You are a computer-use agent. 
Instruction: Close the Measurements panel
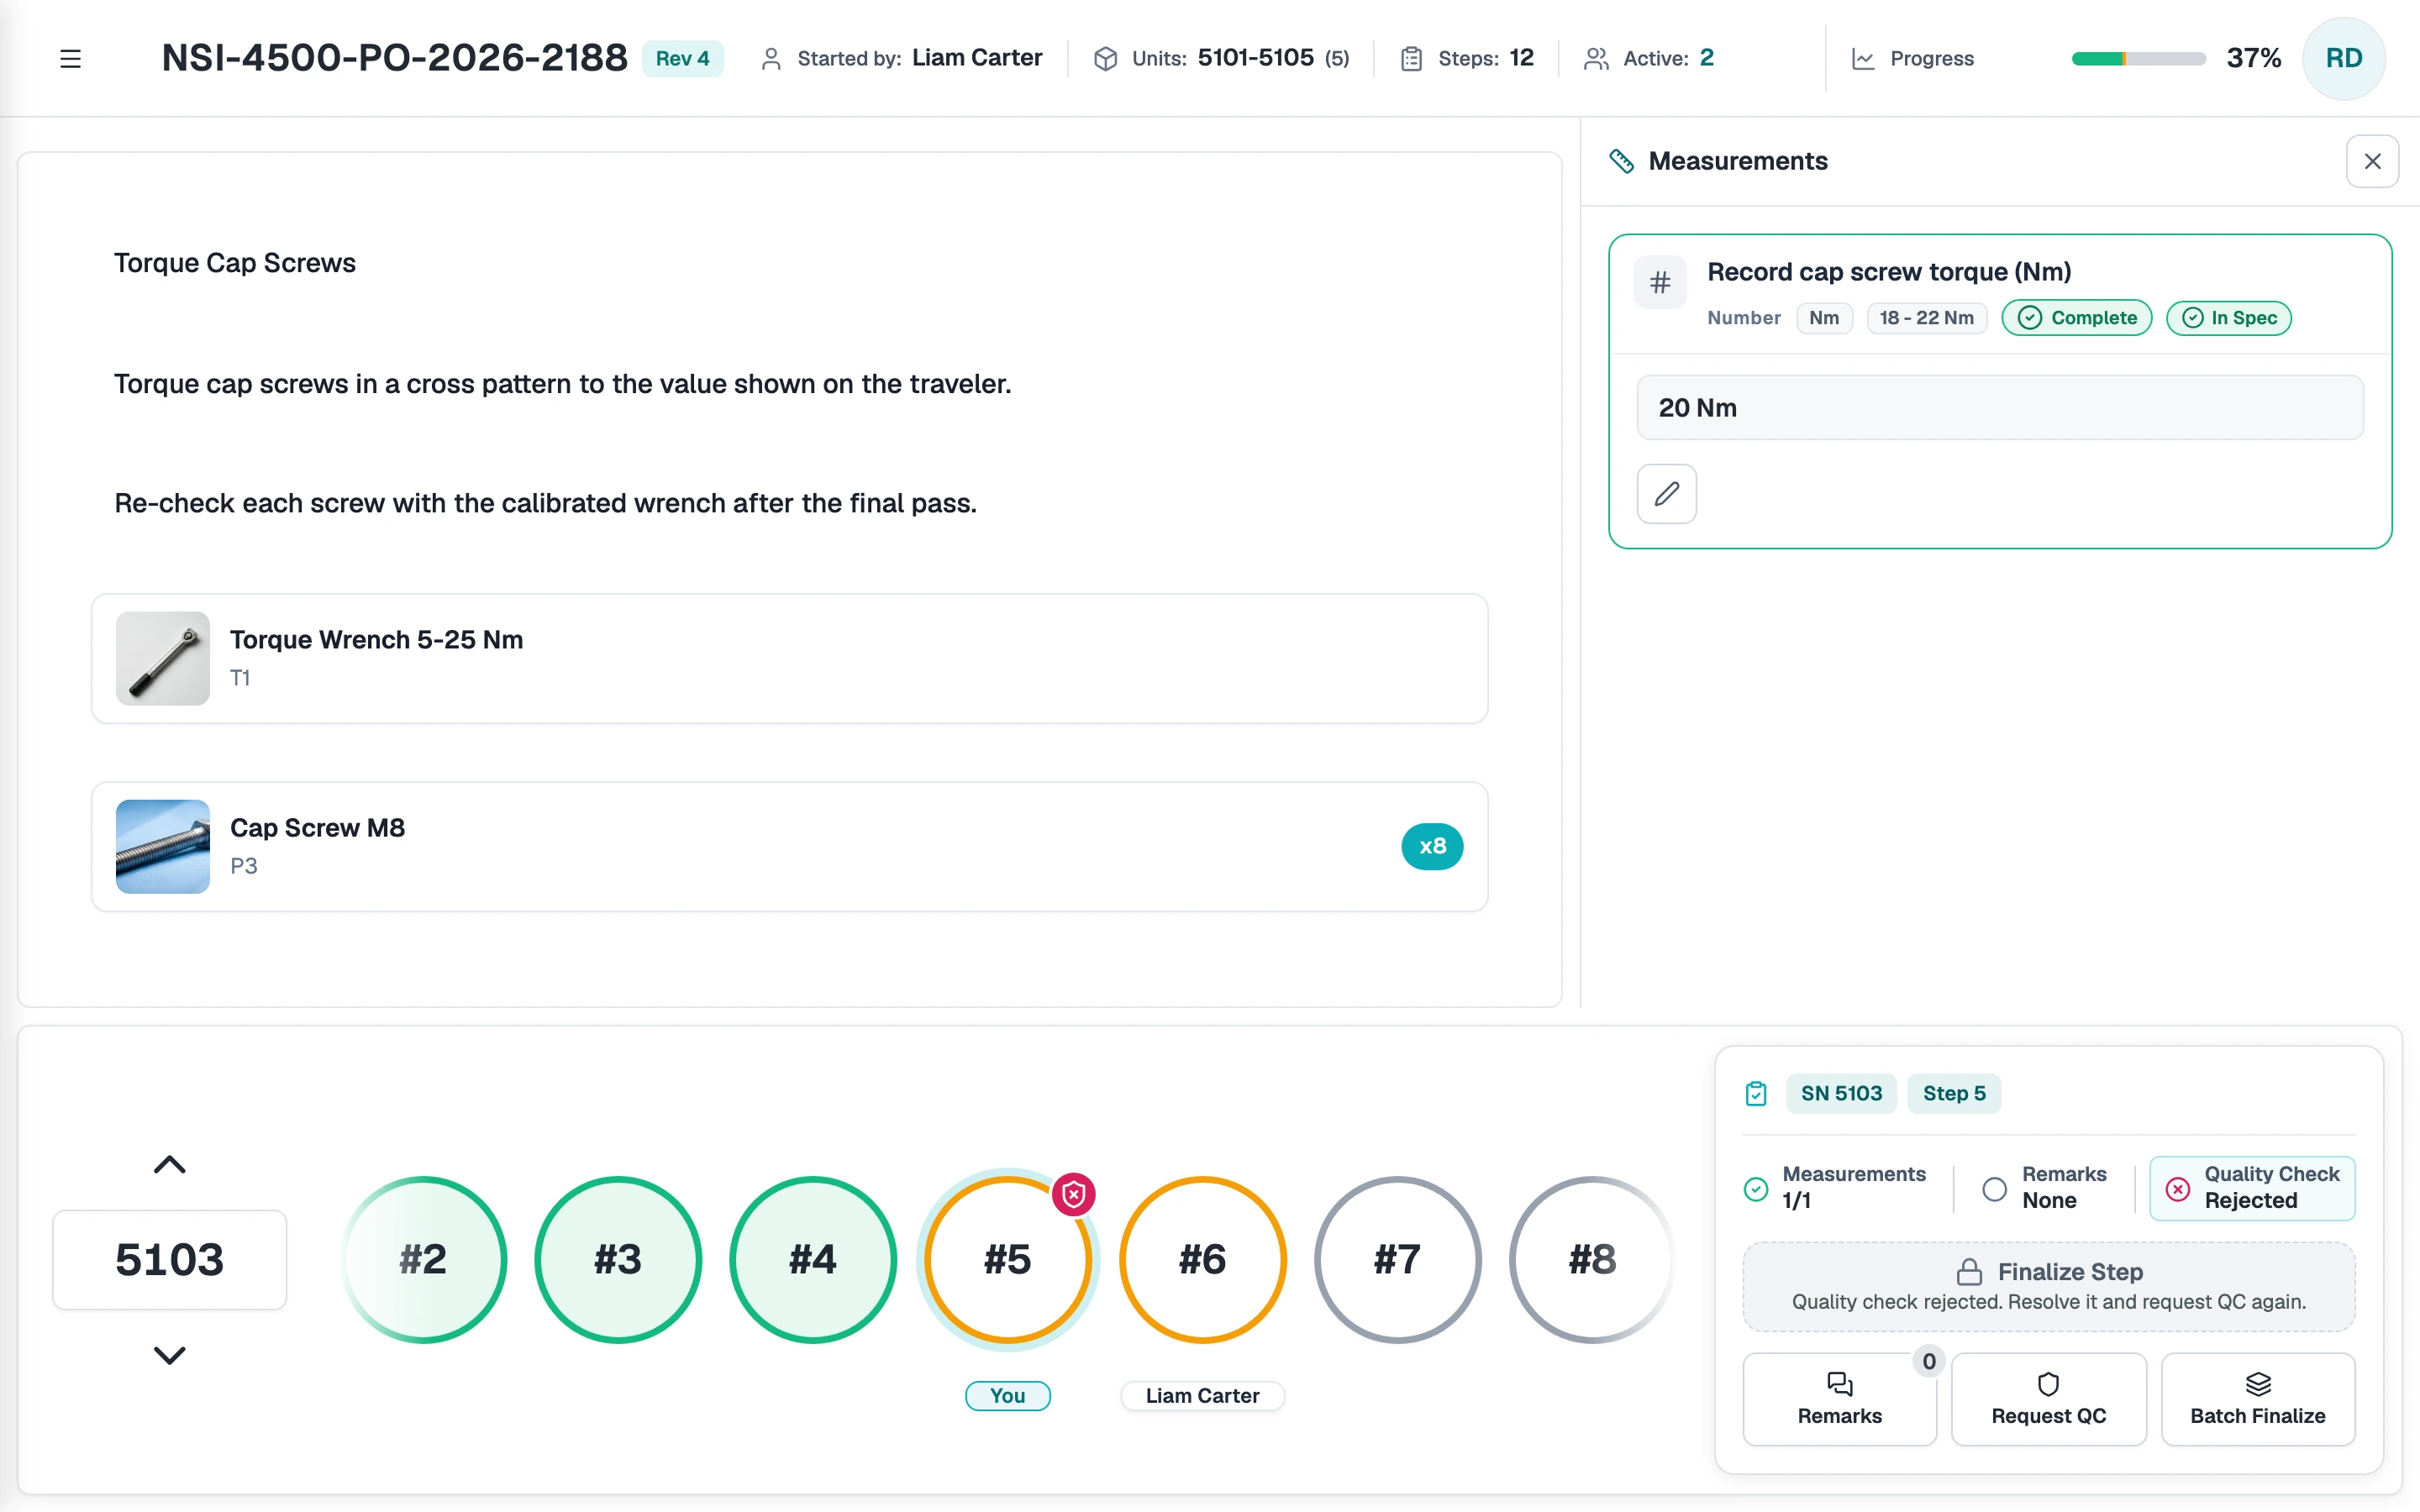pos(2372,161)
